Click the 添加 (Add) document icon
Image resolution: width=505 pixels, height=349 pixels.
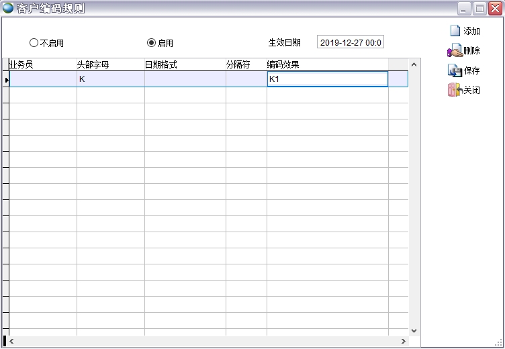[x=455, y=31]
